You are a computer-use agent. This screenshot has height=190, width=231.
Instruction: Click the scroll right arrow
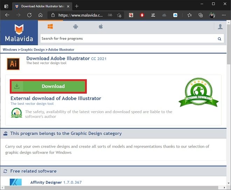coord(224,188)
